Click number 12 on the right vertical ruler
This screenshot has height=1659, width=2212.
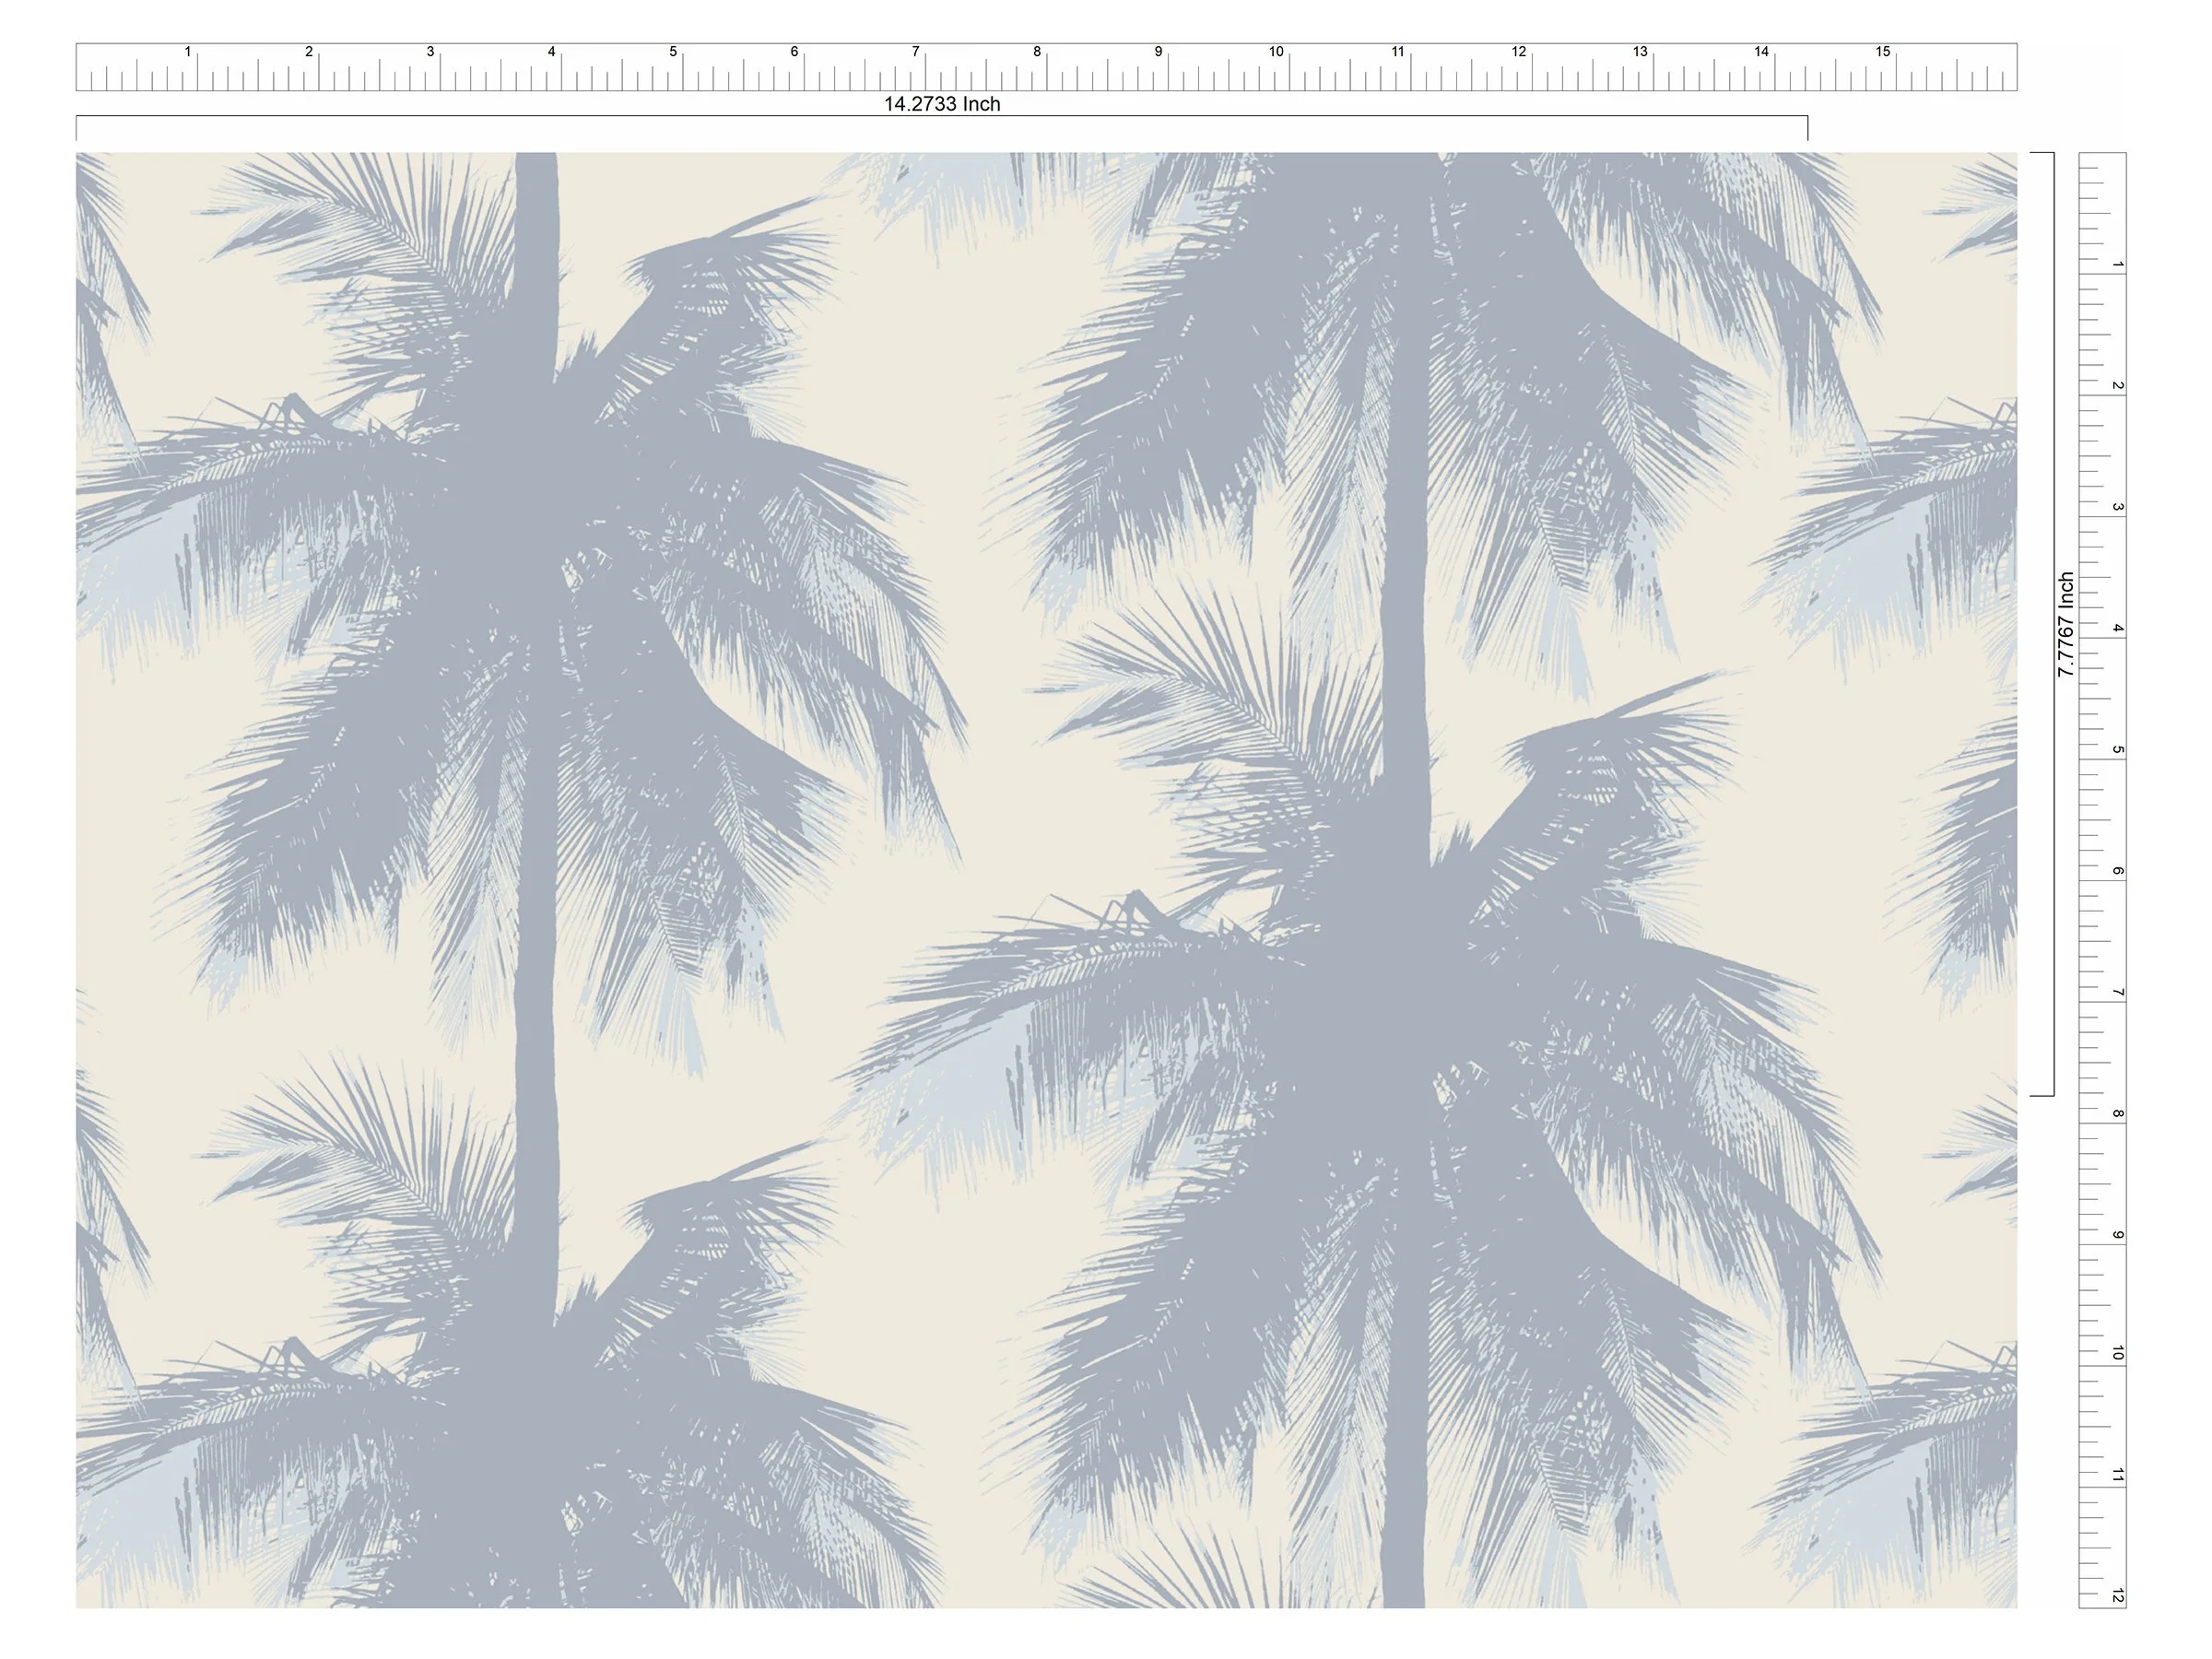(2117, 1596)
